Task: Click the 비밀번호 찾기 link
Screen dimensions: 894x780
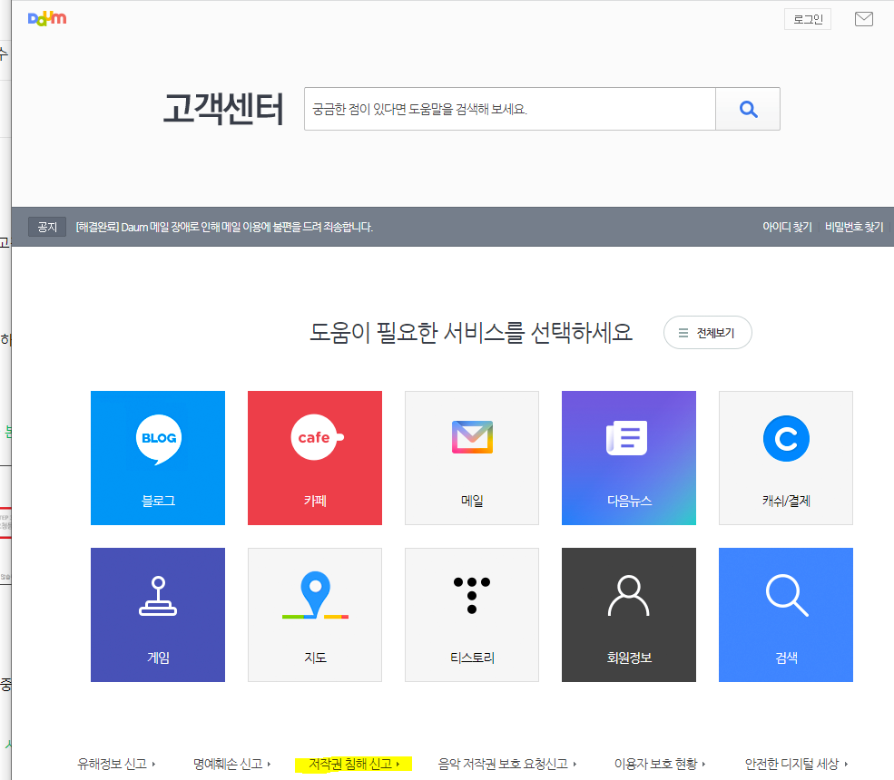Action: [853, 227]
